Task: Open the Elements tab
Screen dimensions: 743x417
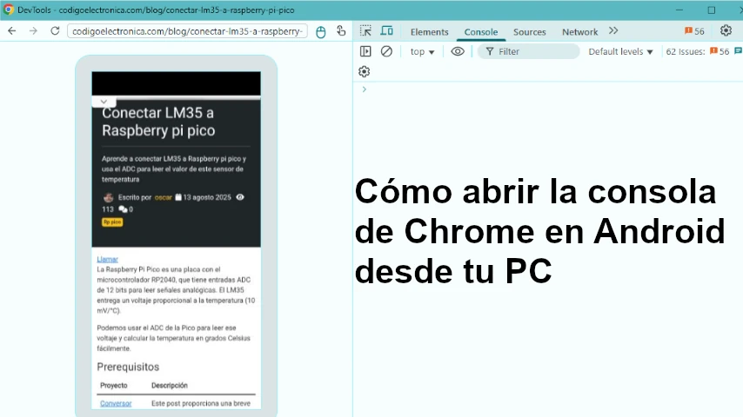Action: pyautogui.click(x=429, y=32)
